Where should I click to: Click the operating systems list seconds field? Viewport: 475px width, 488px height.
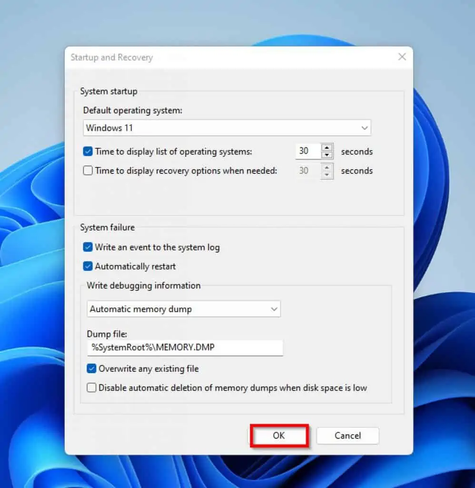(307, 152)
